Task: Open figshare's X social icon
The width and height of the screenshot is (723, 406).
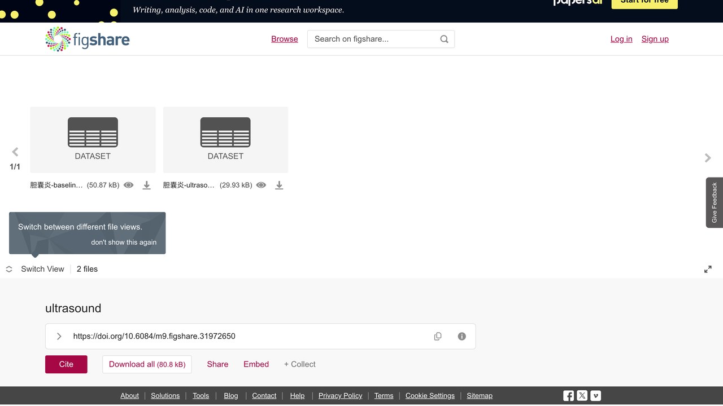Action: (x=582, y=396)
